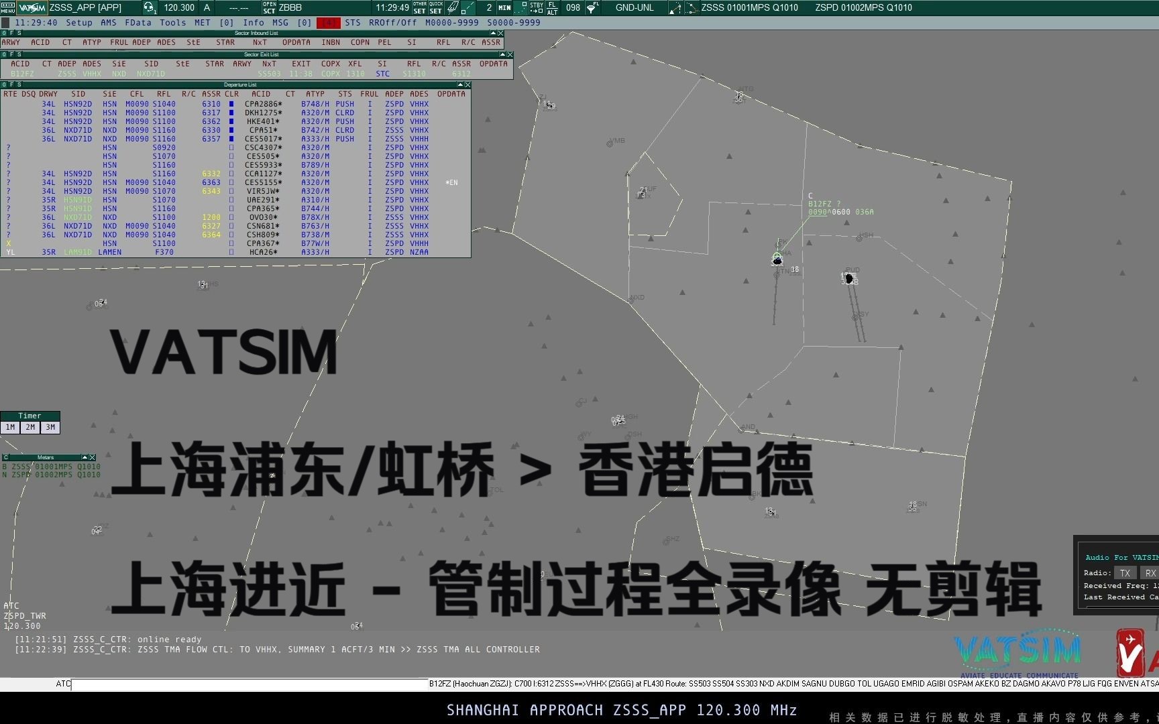Viewport: 1159px width, 724px height.
Task: Click the VATSIM logo button
Action: pyautogui.click(x=32, y=8)
